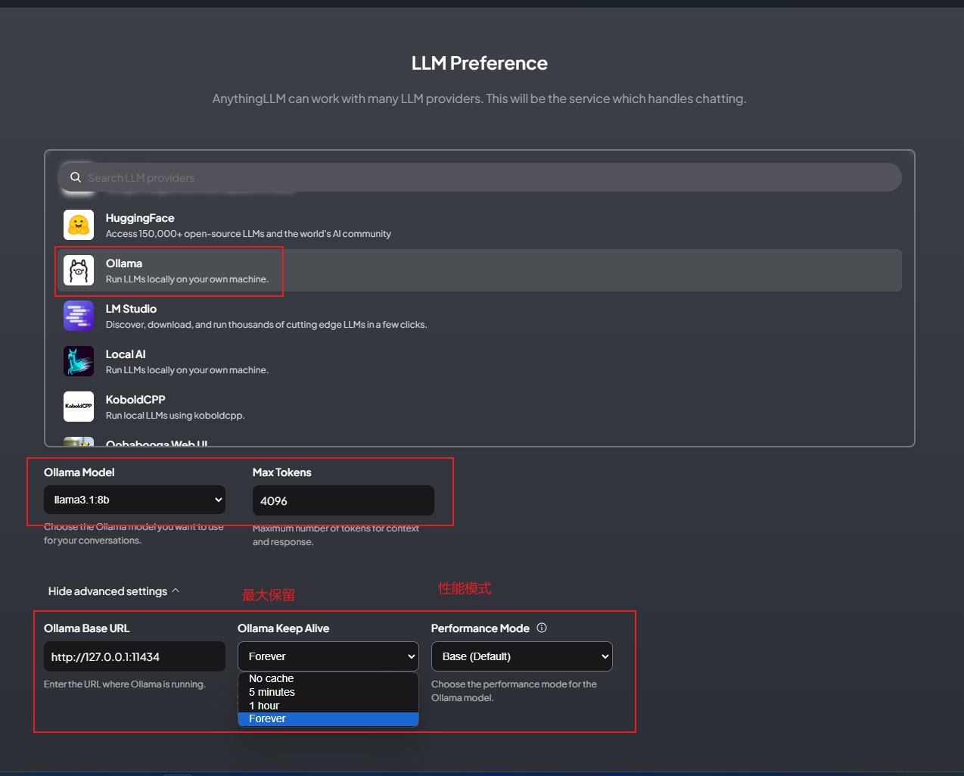Click the Ollama Base URL field
The image size is (964, 776).
(x=135, y=656)
